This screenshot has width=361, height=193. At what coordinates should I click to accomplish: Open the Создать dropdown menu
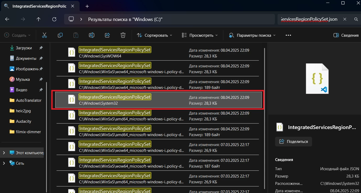(18, 35)
